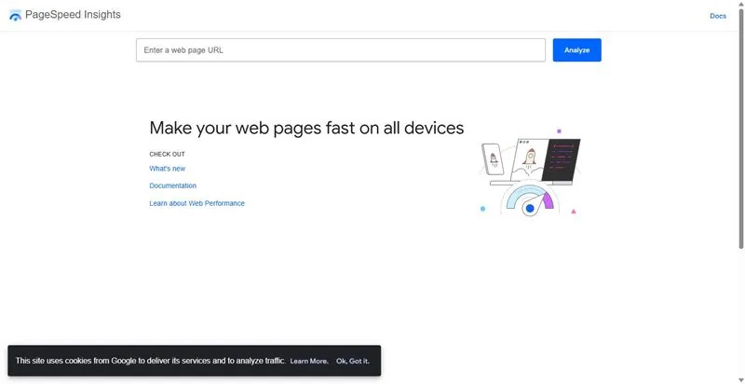Image resolution: width=745 pixels, height=384 pixels.
Task: Open the Docs link
Action: (718, 16)
